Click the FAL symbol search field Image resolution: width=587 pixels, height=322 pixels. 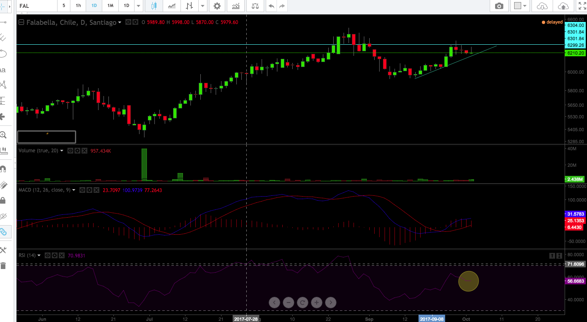35,6
